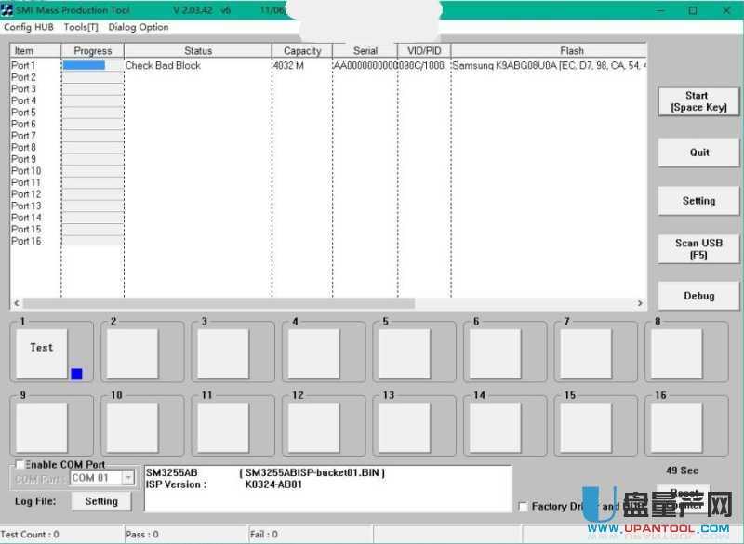744x544 pixels.
Task: Enable the COM Port checkbox
Action: 20,465
